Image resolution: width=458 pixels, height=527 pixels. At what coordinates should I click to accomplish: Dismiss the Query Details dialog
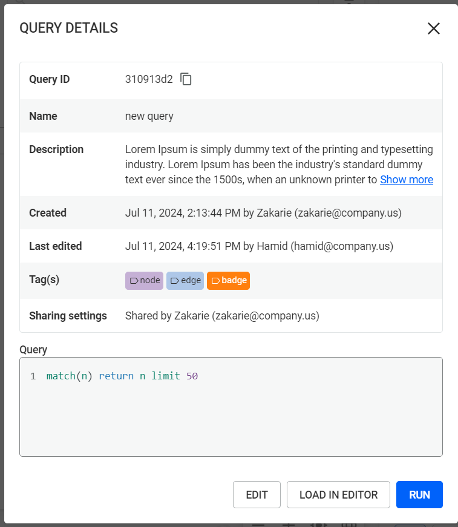[x=434, y=28]
